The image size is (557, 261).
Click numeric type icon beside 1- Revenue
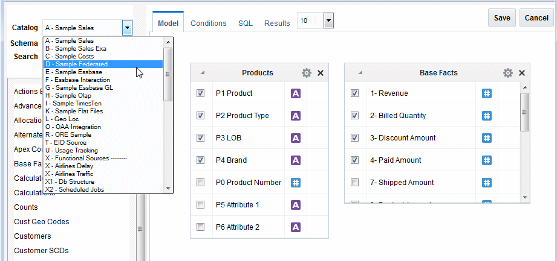tap(487, 93)
